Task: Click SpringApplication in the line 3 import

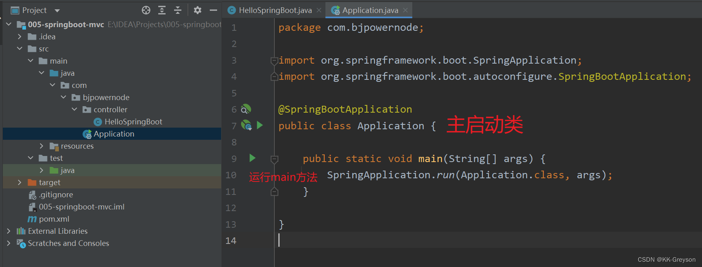Action: 525,60
